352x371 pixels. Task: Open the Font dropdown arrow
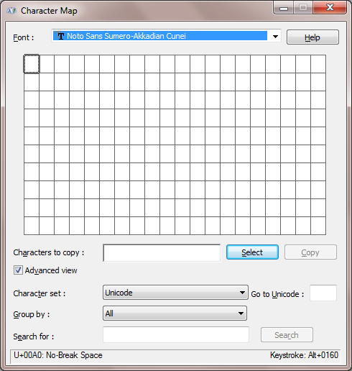[275, 37]
